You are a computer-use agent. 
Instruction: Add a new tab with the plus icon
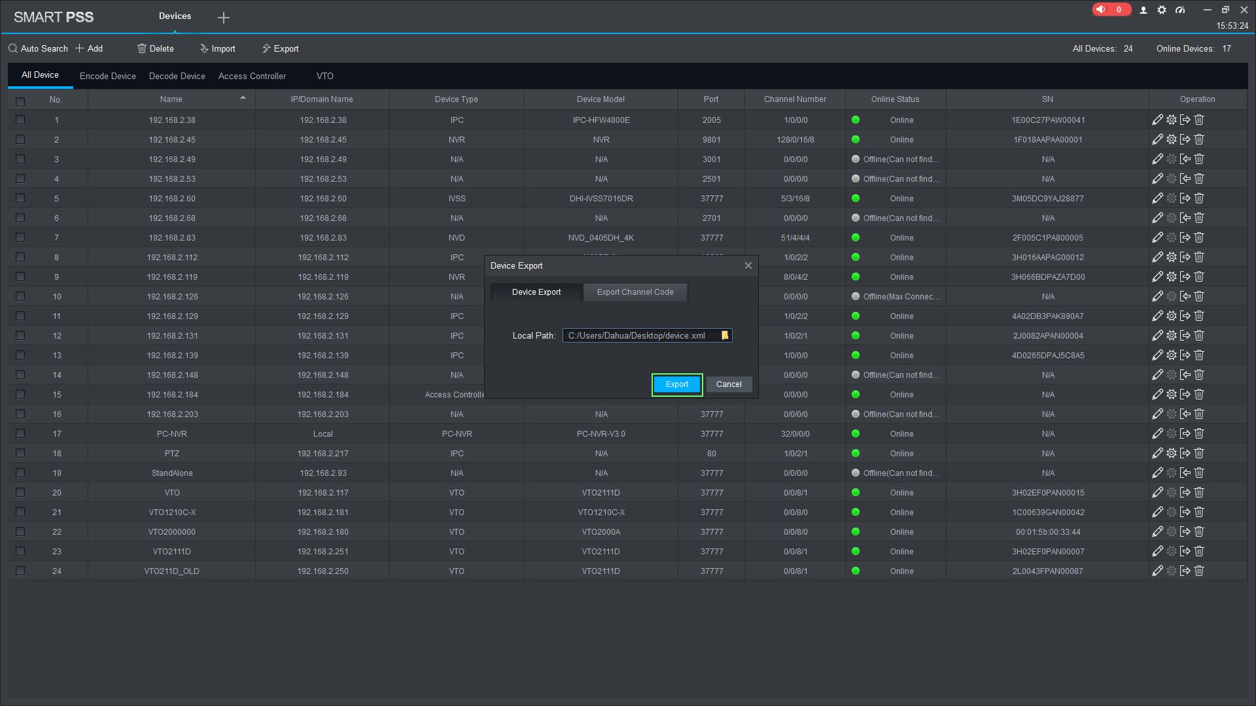224,18
